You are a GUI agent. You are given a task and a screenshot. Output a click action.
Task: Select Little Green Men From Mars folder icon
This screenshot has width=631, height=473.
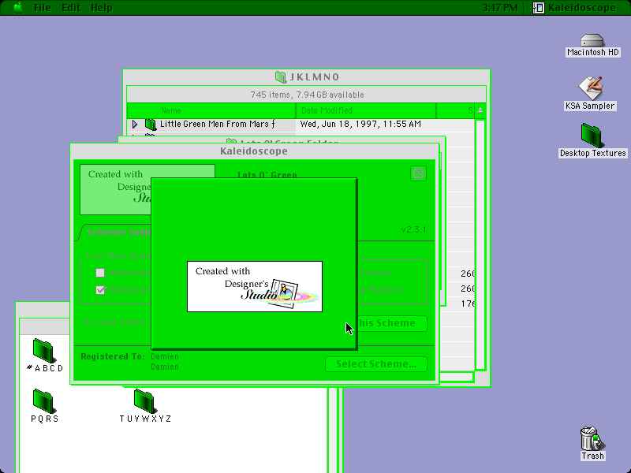click(151, 125)
